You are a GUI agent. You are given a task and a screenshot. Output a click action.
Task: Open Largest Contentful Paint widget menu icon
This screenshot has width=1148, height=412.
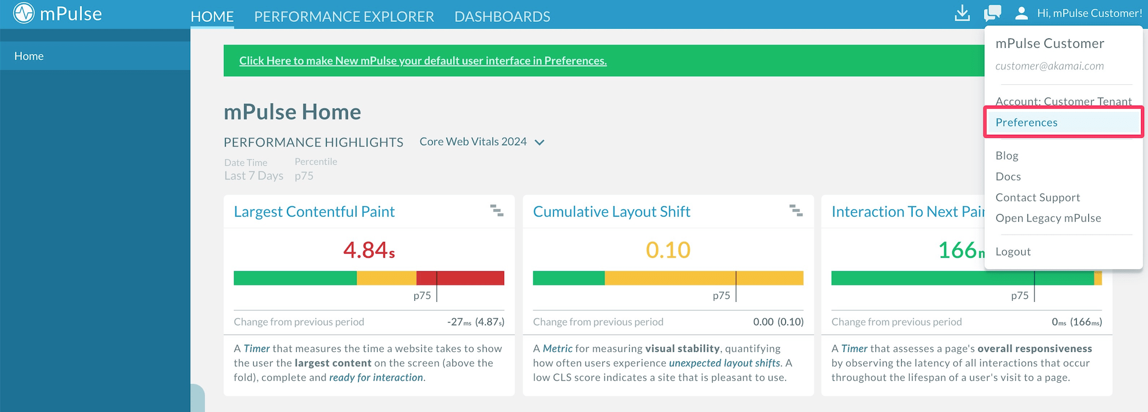pos(497,211)
